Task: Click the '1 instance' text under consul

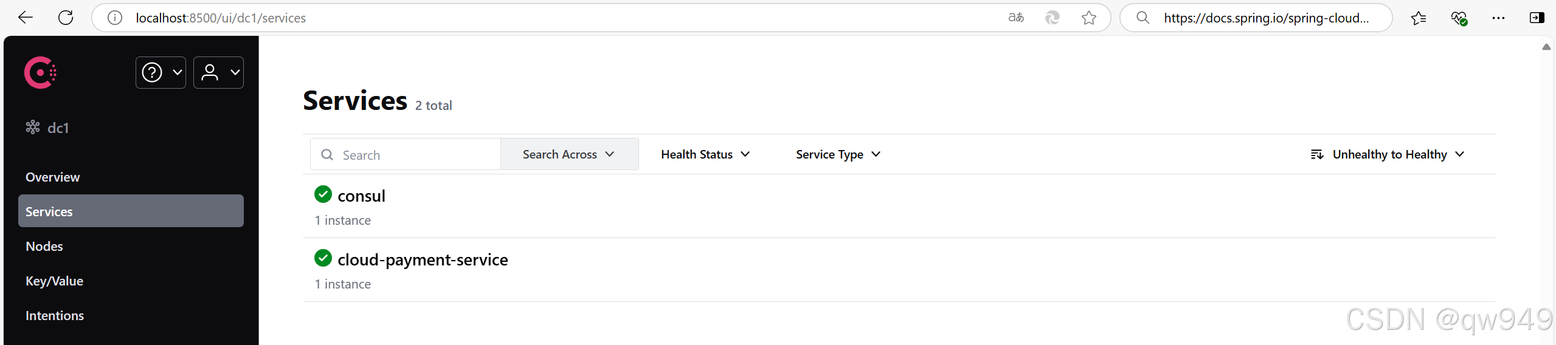Action: pos(343,220)
